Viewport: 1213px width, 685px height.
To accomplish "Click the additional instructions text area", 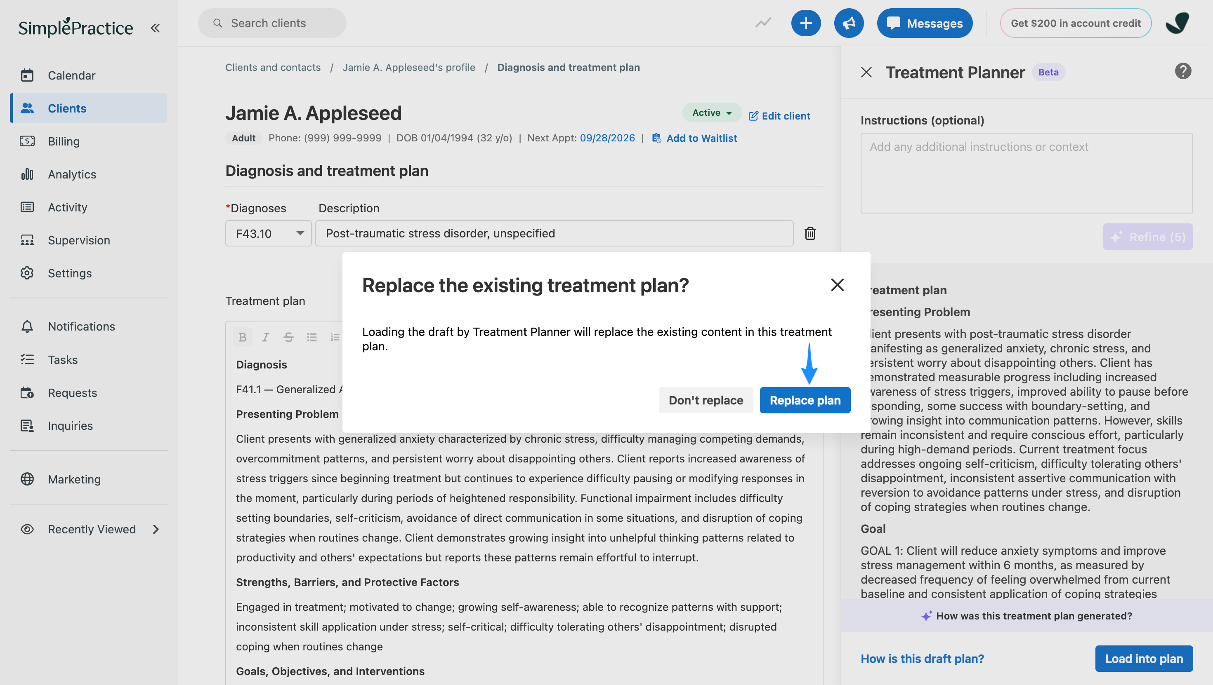I will tap(1027, 173).
